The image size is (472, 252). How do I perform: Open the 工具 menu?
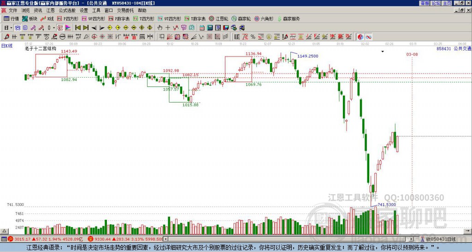96,11
